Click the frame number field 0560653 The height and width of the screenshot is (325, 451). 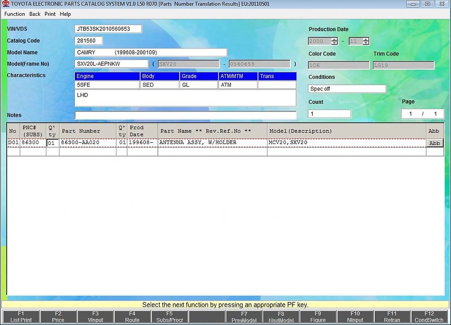tap(259, 64)
